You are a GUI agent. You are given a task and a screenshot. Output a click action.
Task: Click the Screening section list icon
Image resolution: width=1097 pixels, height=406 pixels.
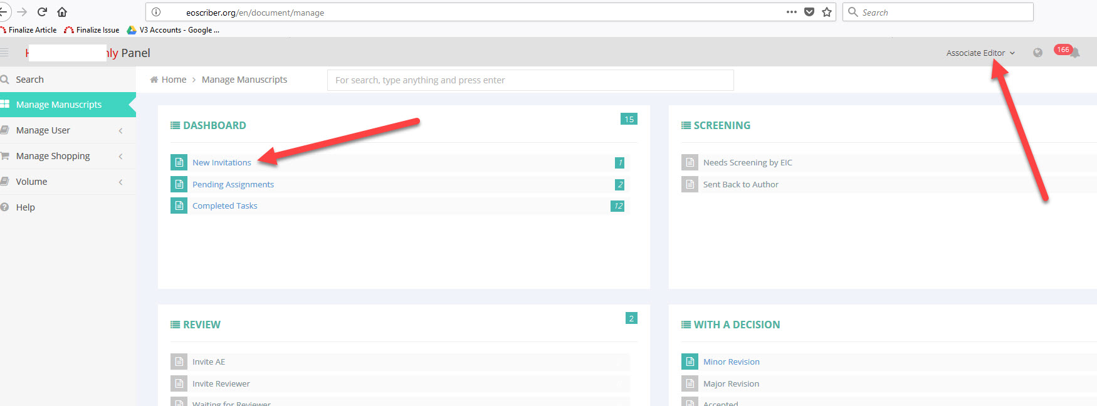pos(686,125)
